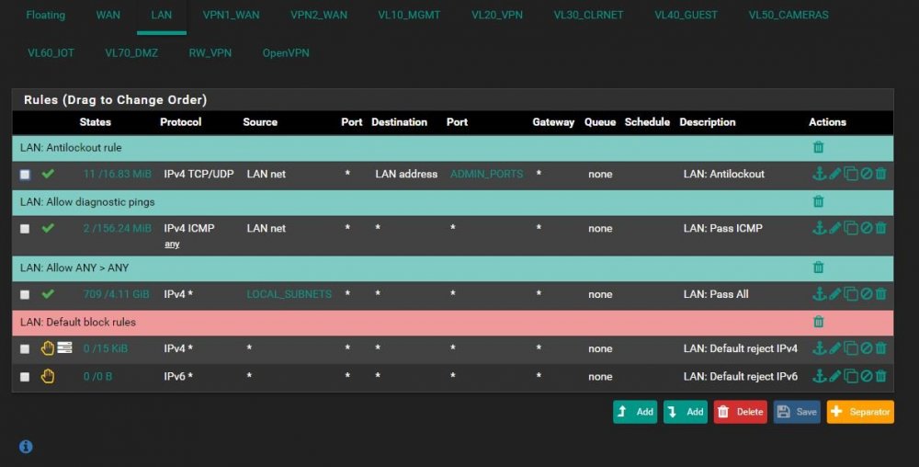Click the log icon on reject IPv4 row

[x=64, y=347]
